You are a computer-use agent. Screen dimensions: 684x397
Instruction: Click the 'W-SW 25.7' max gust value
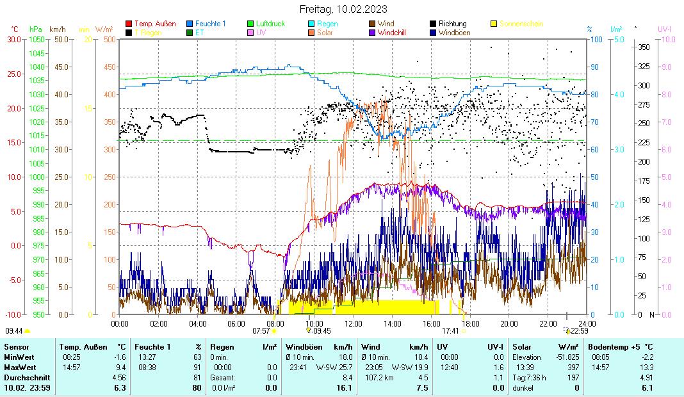[x=334, y=368]
